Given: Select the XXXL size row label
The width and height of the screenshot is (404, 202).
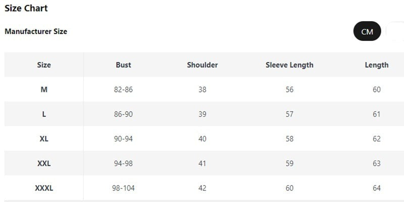Looking at the screenshot, I should [44, 188].
